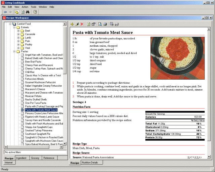Switch to the Grocery tab
Viewport: 215px width, 172px height.
pos(36,158)
